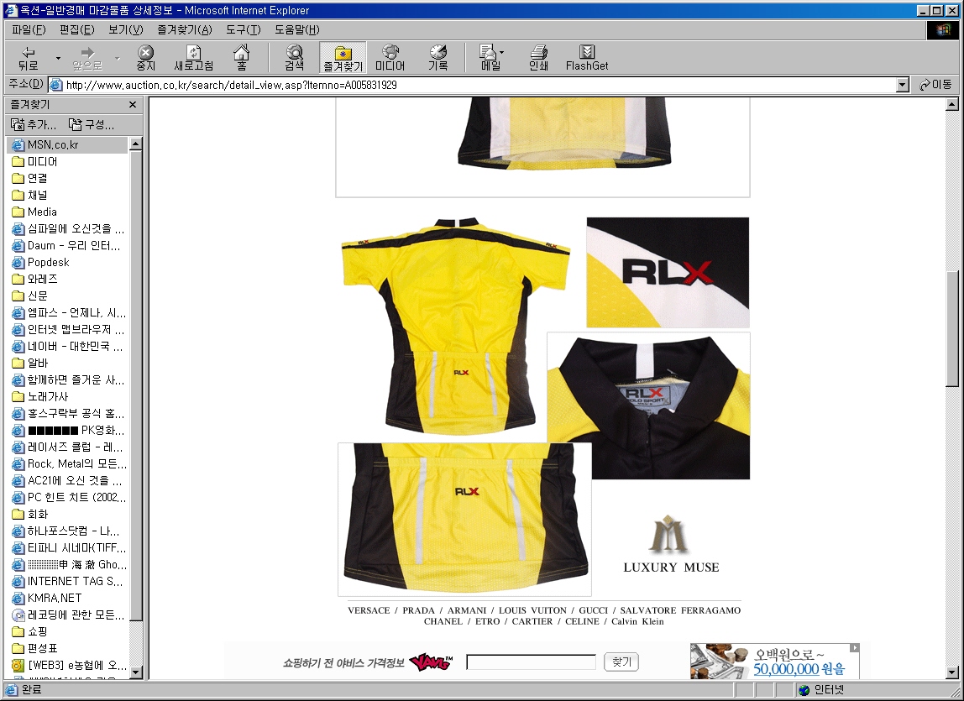Open the 미디어 toolbar icon

pos(390,59)
